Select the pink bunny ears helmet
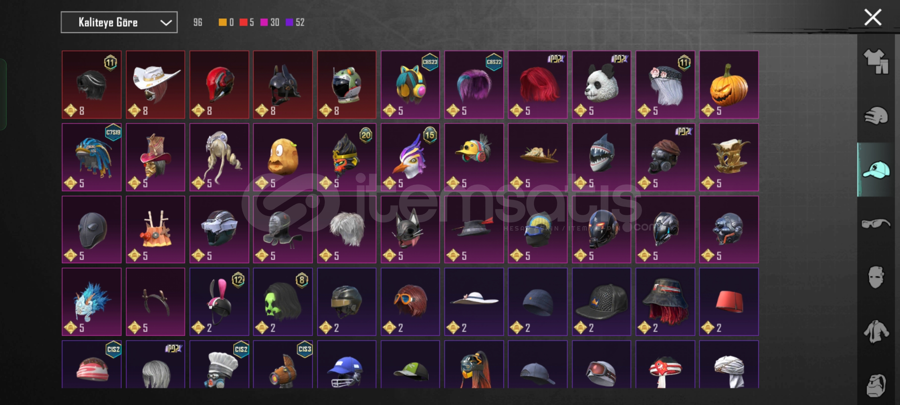 219,302
